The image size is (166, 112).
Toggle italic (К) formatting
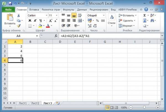[x=35, y=21]
